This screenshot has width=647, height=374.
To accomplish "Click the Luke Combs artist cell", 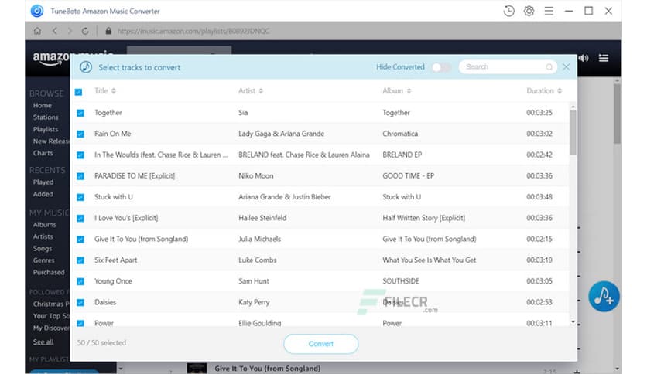I will [x=258, y=260].
